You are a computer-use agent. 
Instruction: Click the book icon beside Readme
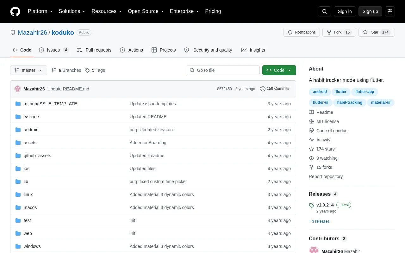(x=311, y=112)
